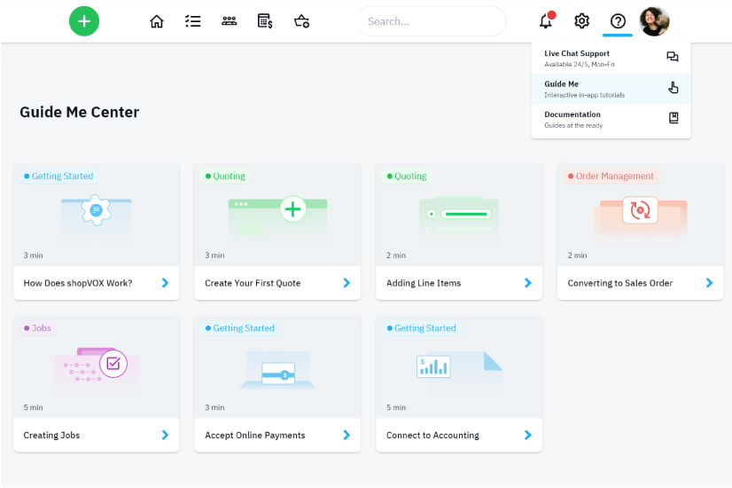The width and height of the screenshot is (732, 488).
Task: Open the notifications bell
Action: coord(546,21)
